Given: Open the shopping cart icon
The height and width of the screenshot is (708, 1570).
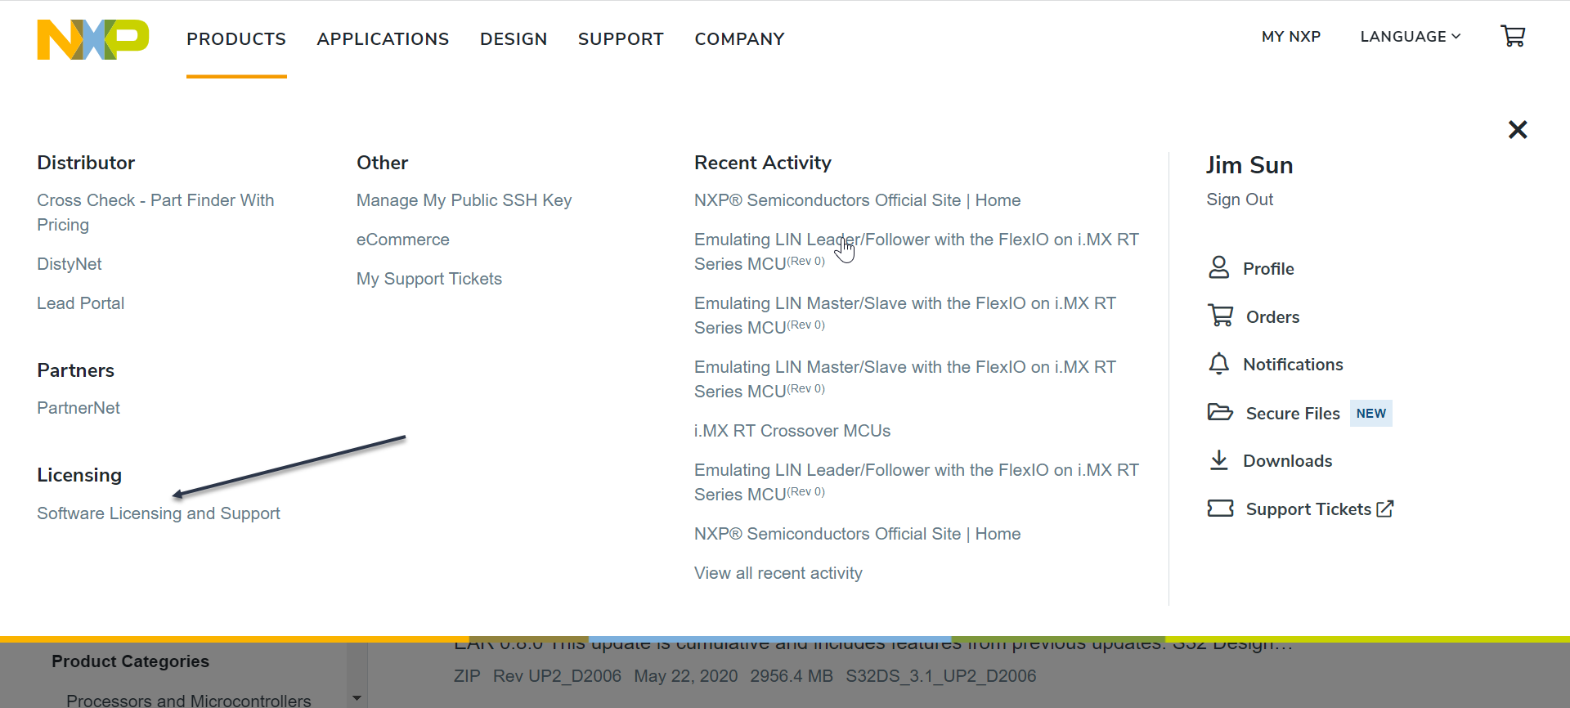Looking at the screenshot, I should pos(1513,36).
